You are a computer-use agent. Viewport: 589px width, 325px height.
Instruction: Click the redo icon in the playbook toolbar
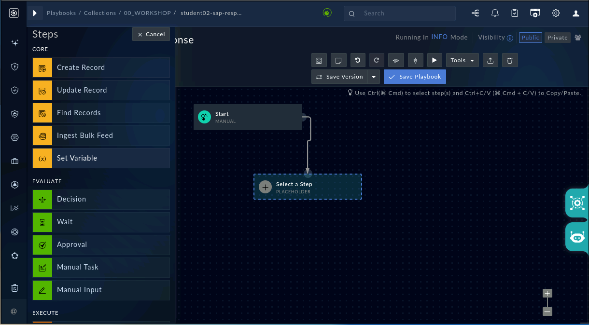pos(377,60)
